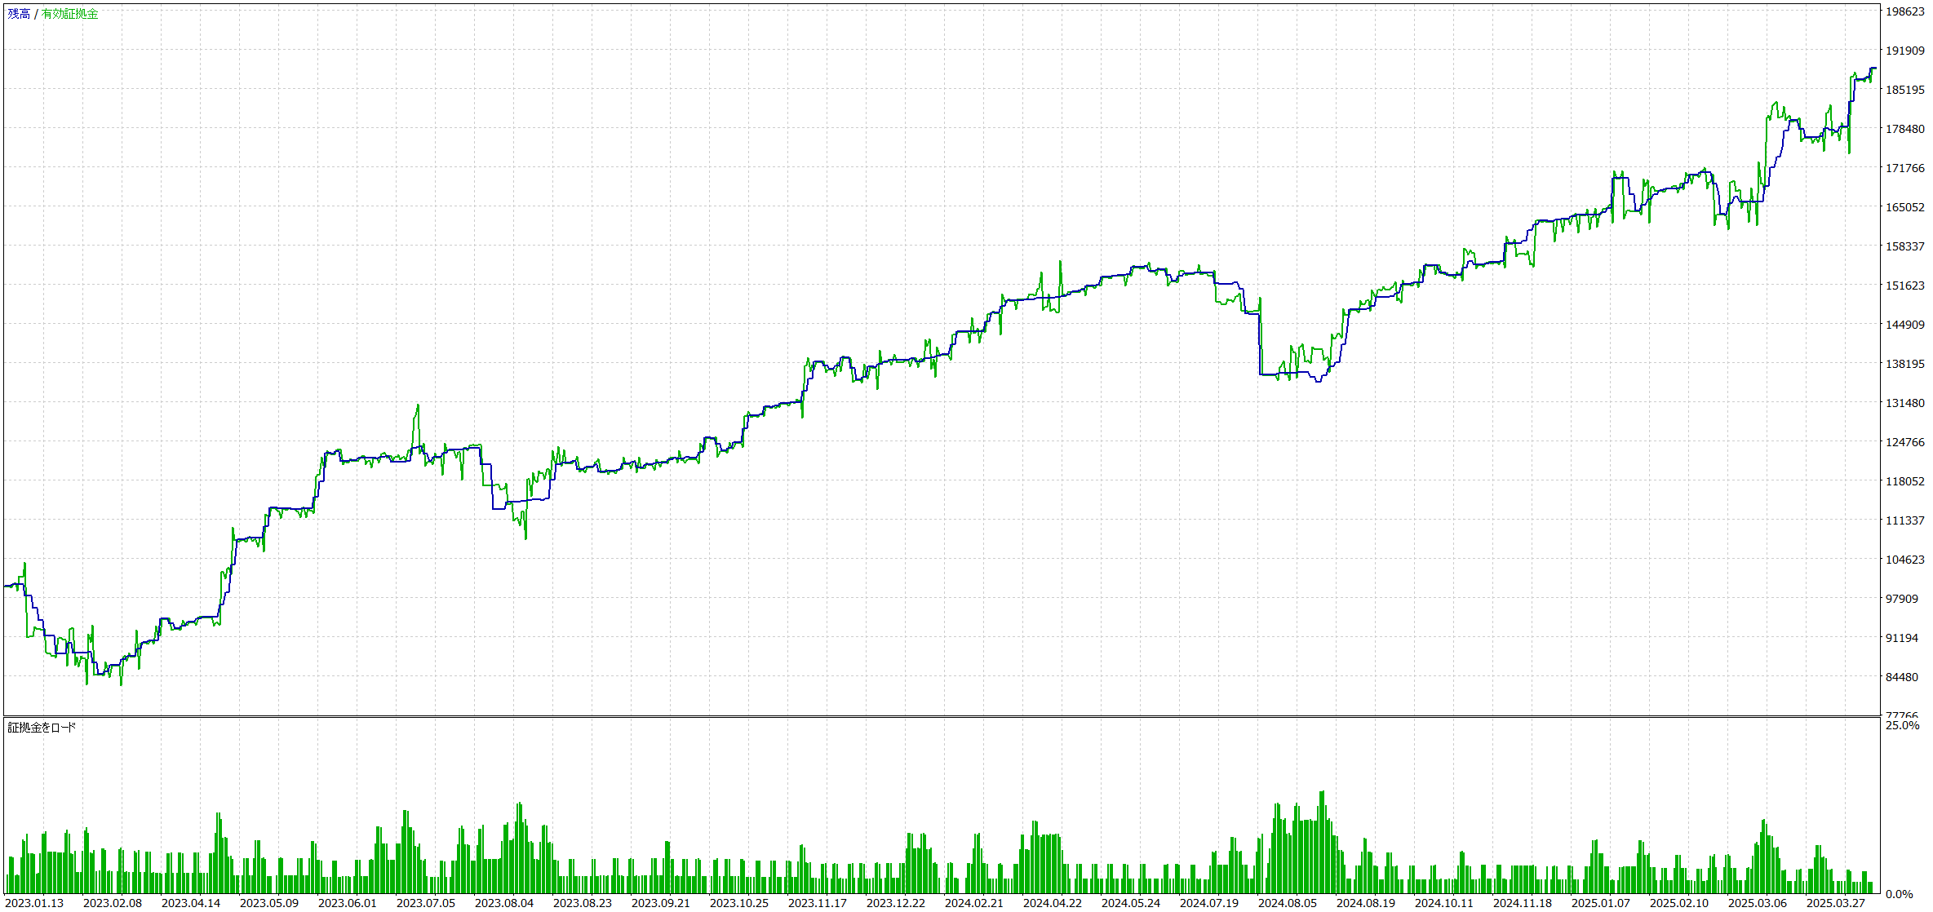
Task: Click the 198623 price axis value
Action: click(x=1904, y=11)
